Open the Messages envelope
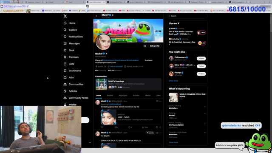The width and height of the screenshot is (272, 153). (x=65, y=43)
